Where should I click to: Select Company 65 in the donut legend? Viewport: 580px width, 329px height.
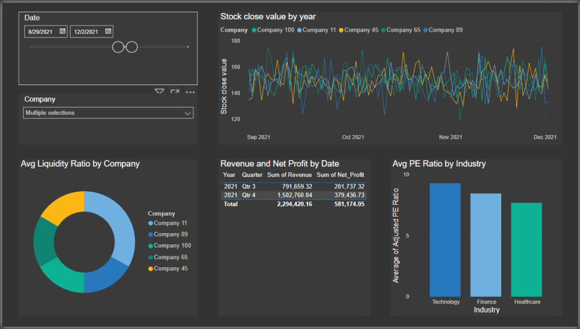coord(170,258)
